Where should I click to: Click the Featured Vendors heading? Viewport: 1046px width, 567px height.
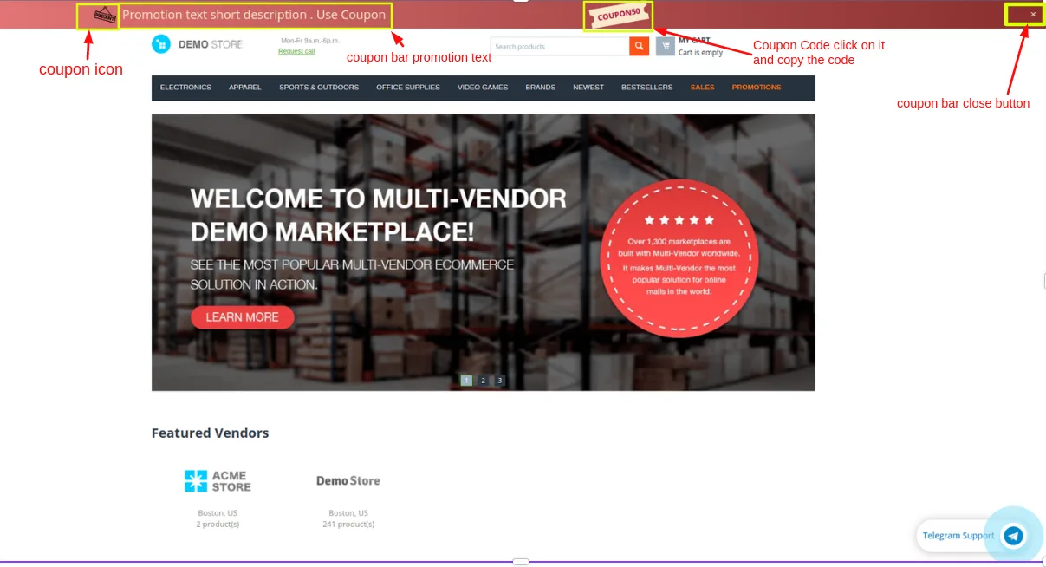click(211, 433)
